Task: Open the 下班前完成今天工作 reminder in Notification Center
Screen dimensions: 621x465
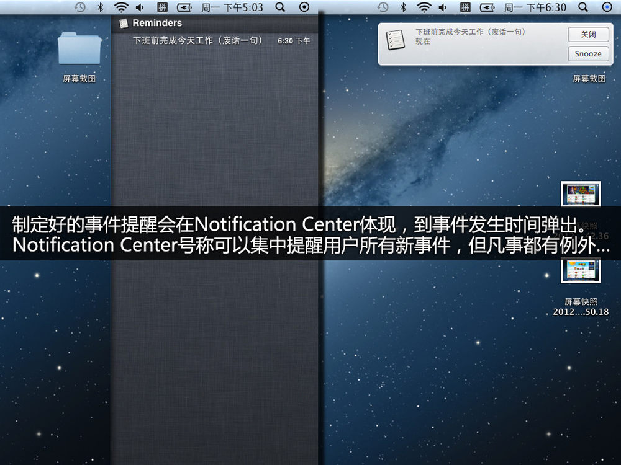Action: click(214, 41)
